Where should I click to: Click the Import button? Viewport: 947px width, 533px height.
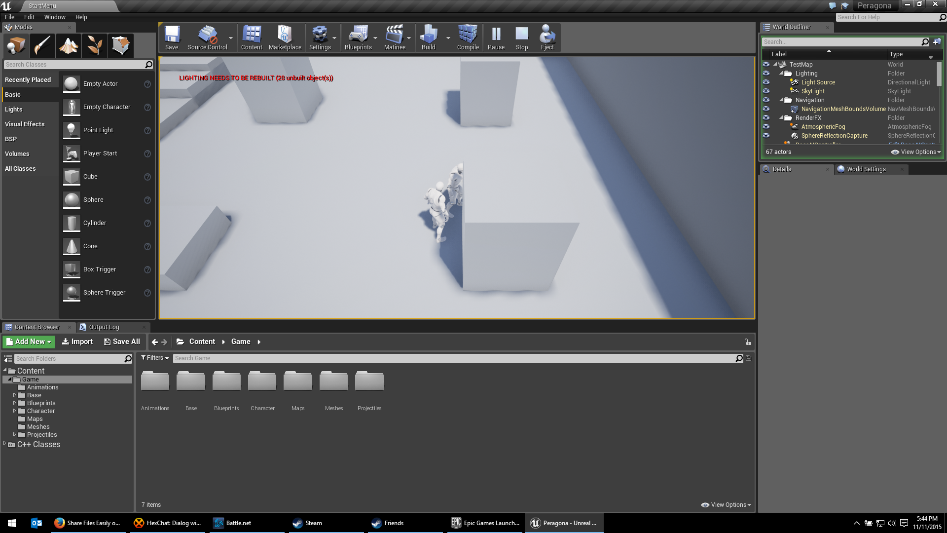click(77, 342)
